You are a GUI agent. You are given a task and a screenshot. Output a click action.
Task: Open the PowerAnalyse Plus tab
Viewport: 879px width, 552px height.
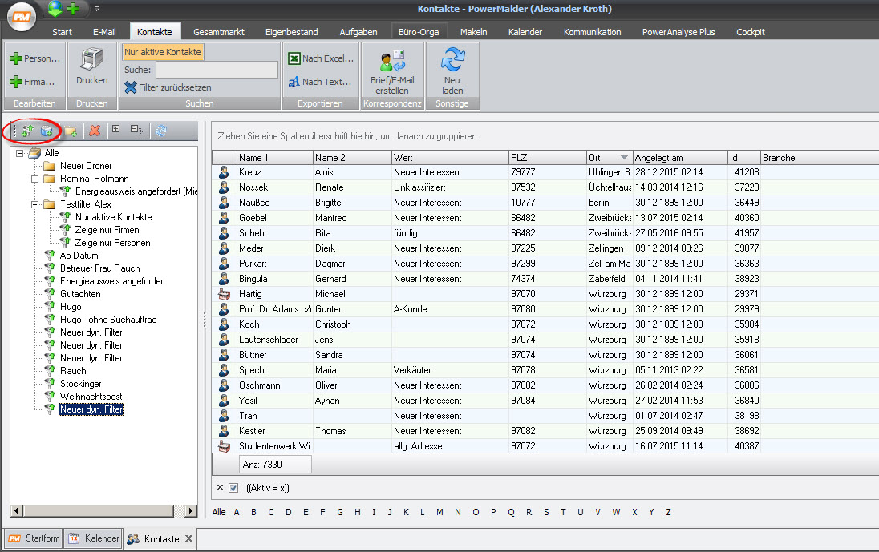pos(678,32)
